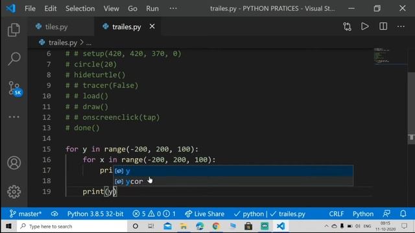Open the Explorer view in activity bar
Screen dimensions: 415x233
click(x=14, y=30)
